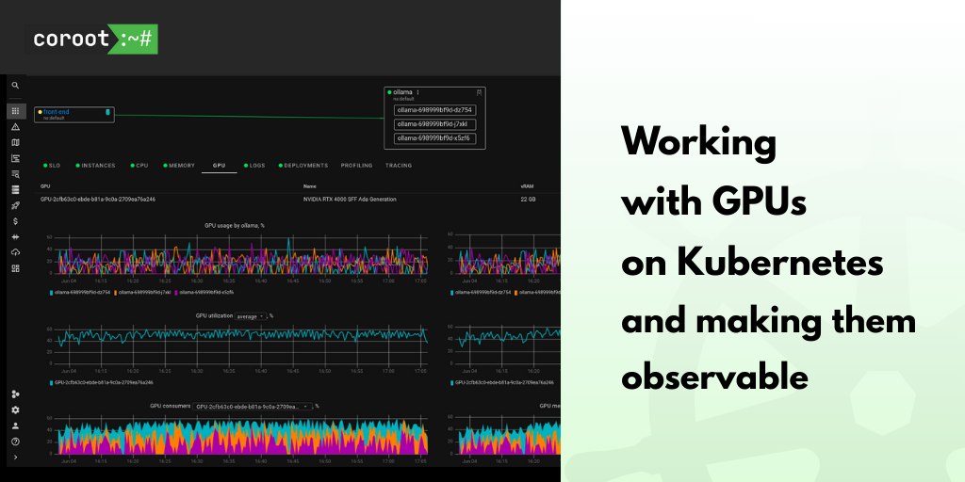Switch to the CPU tab
This screenshot has height=482, width=965.
(x=139, y=166)
